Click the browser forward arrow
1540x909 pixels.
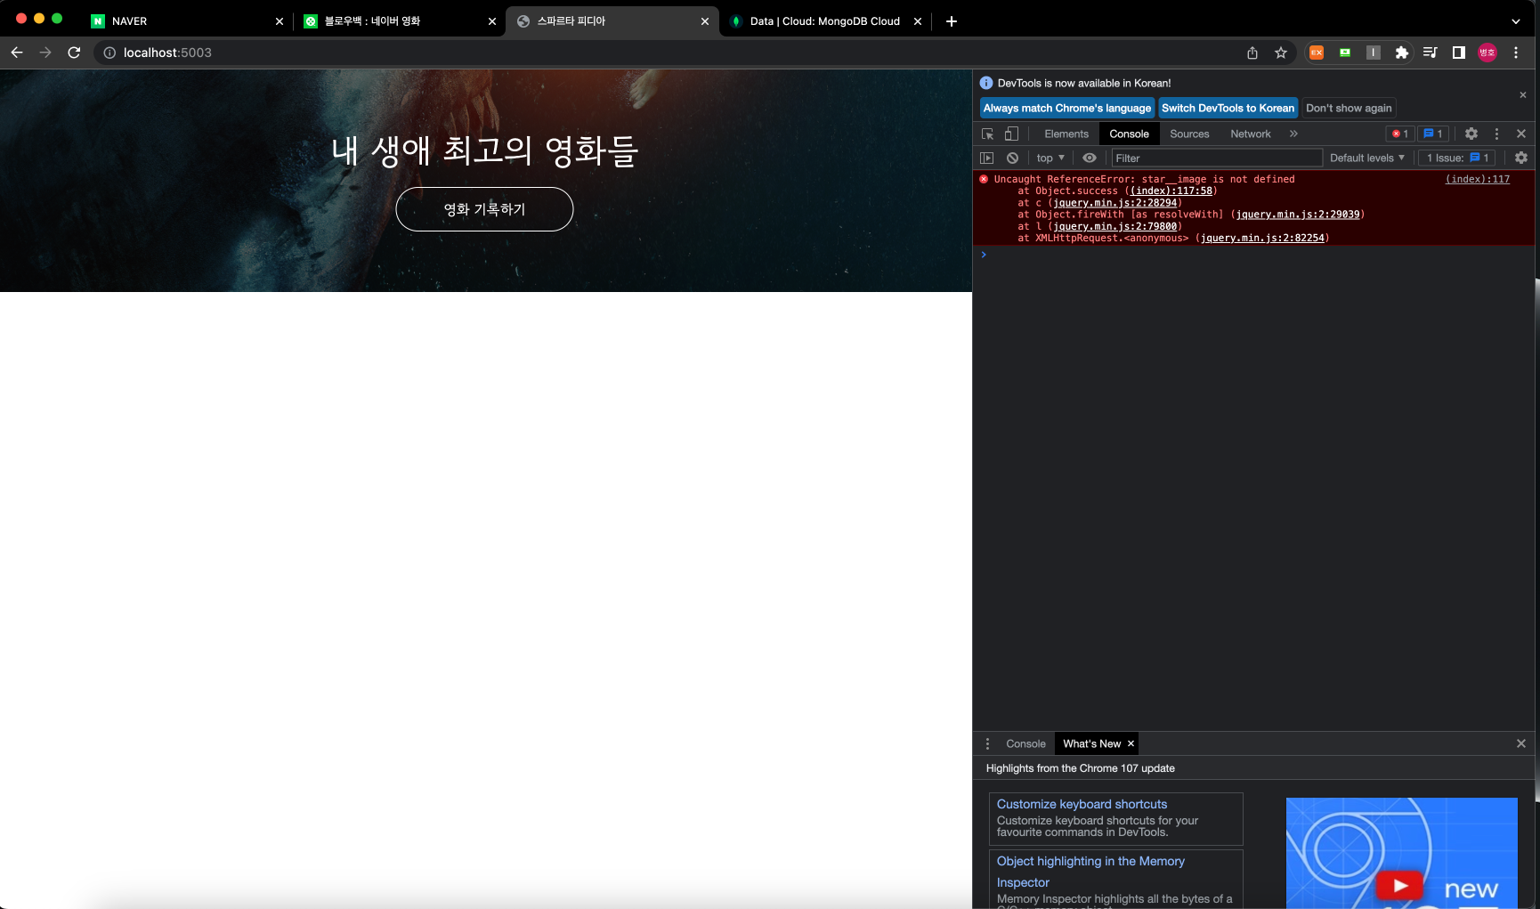pyautogui.click(x=45, y=53)
